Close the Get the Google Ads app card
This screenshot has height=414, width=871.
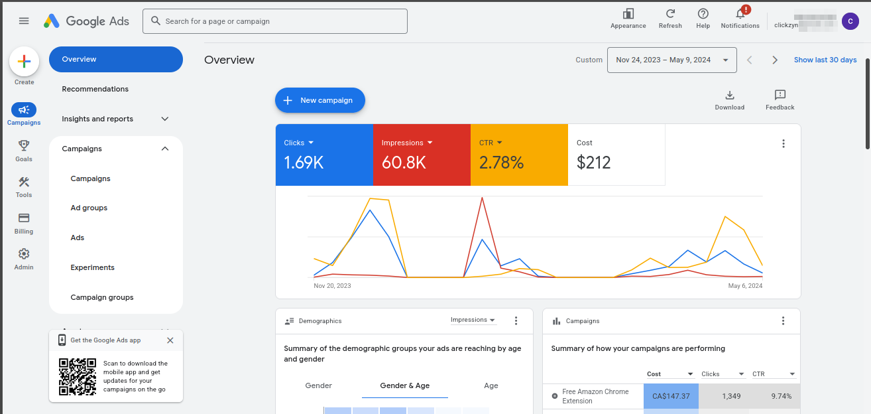(170, 340)
